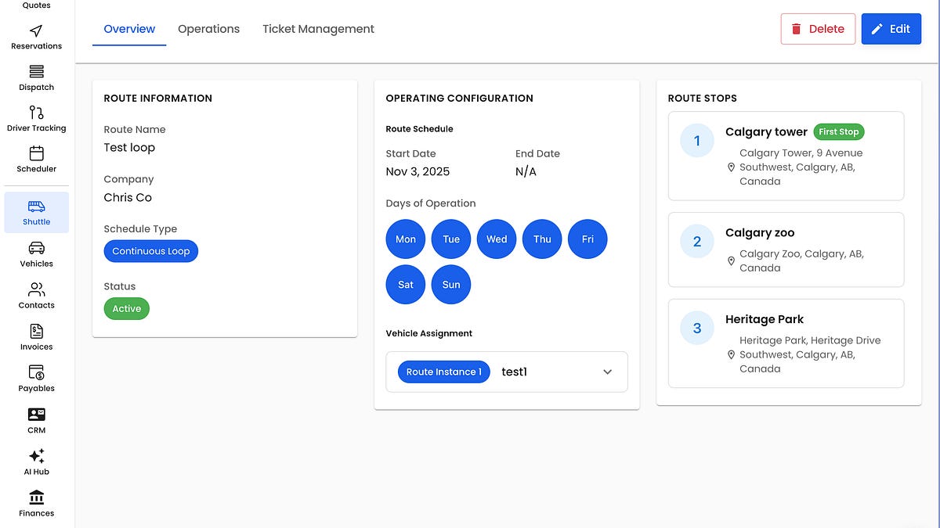Open the Finances bank icon

36,497
